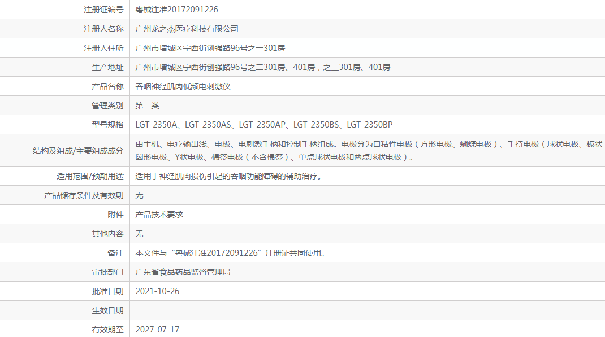Image resolution: width=605 pixels, height=337 pixels.
Task: Click the 无 value beside 产品储存条件及有效期
Action: point(139,196)
